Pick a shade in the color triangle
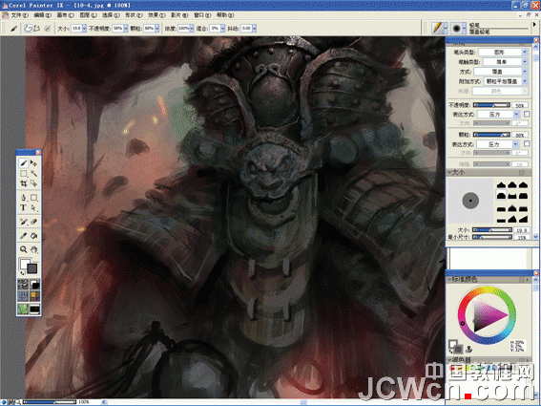 [x=487, y=315]
